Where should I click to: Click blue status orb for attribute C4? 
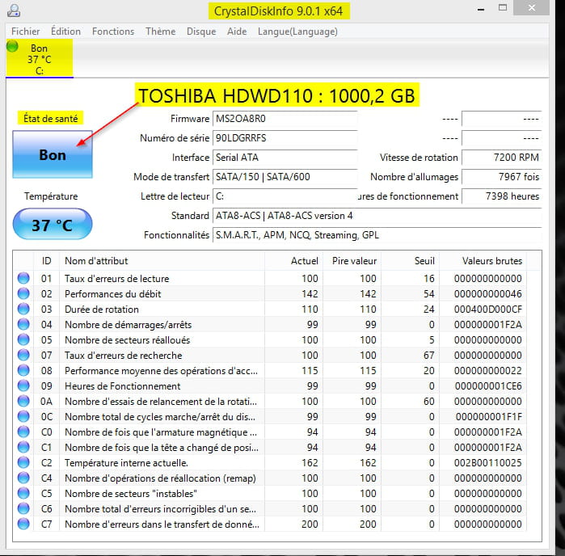[x=23, y=478]
